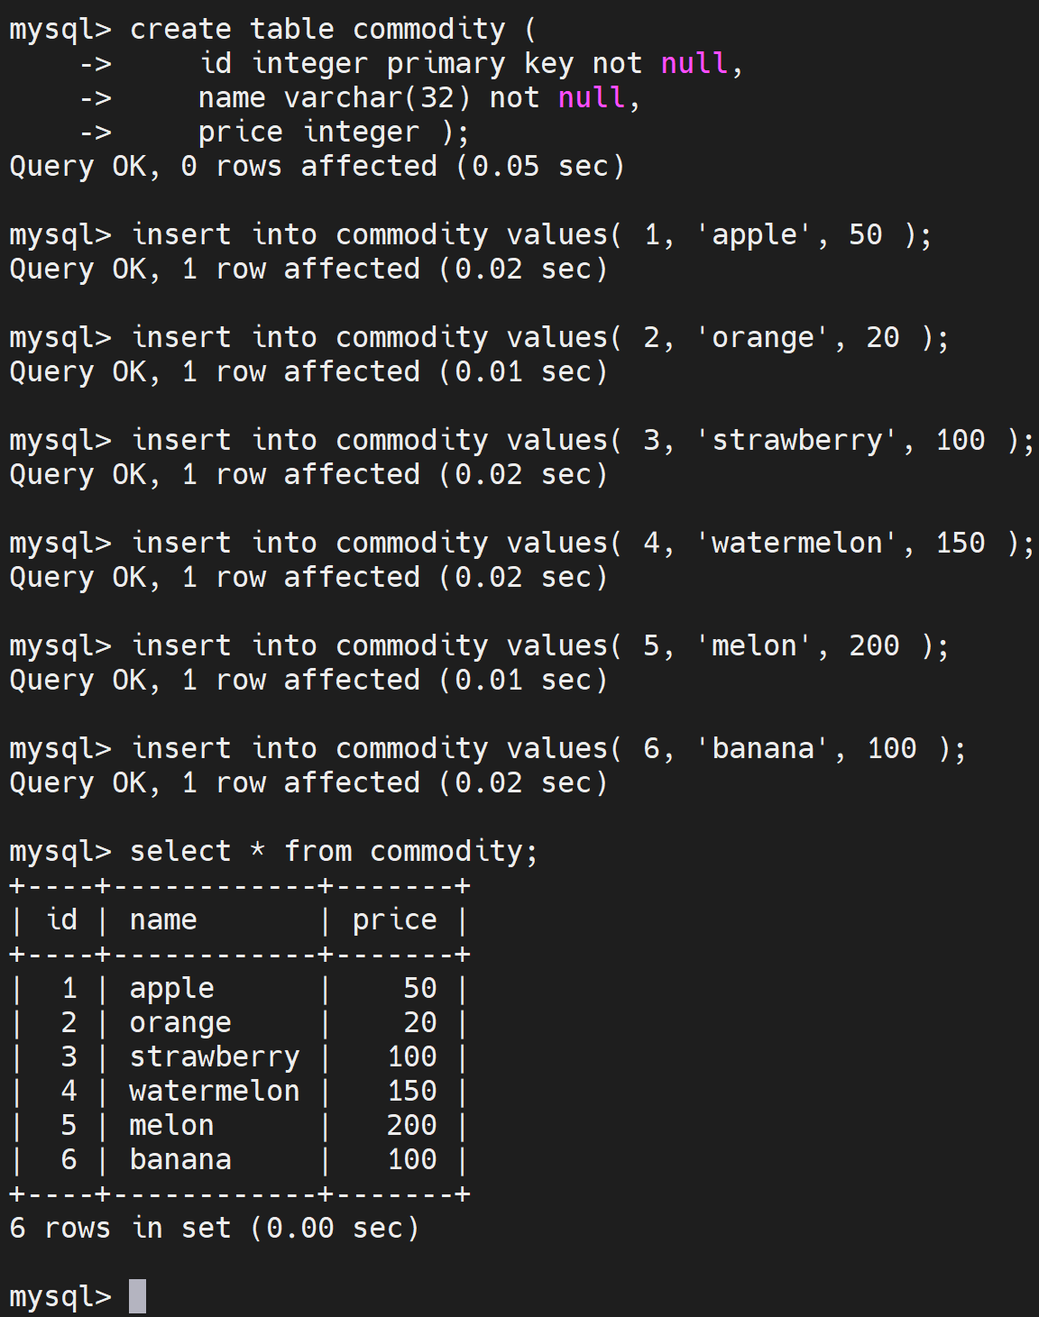Click the 'apple' value in the first insert statement
Viewport: 1039px width, 1317px height.
(x=755, y=235)
